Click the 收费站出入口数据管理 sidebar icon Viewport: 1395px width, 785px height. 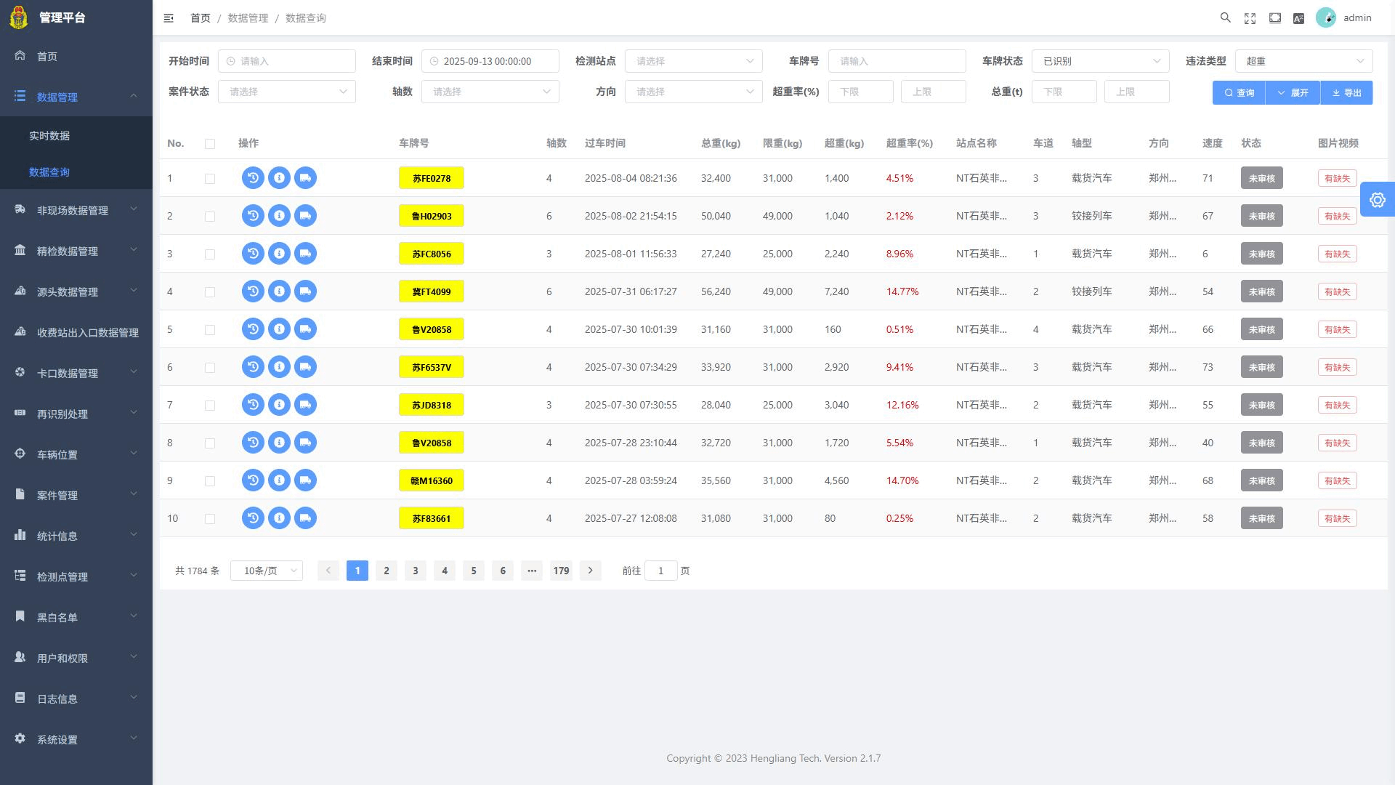20,331
